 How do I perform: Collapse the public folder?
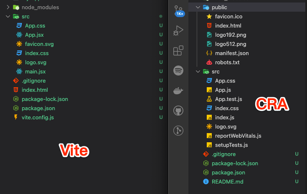coord(198,7)
